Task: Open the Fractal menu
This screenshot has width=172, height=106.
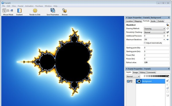Action: coord(21,6)
